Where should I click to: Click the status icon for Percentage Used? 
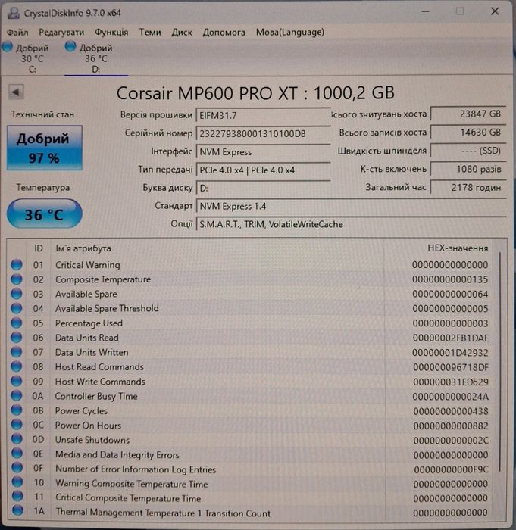click(x=17, y=323)
